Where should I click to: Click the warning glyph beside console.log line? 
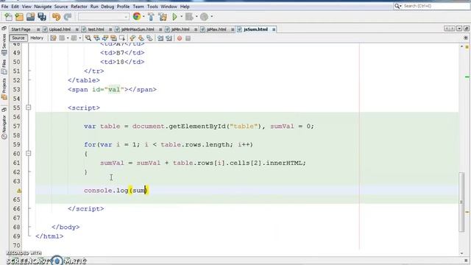coord(19,191)
